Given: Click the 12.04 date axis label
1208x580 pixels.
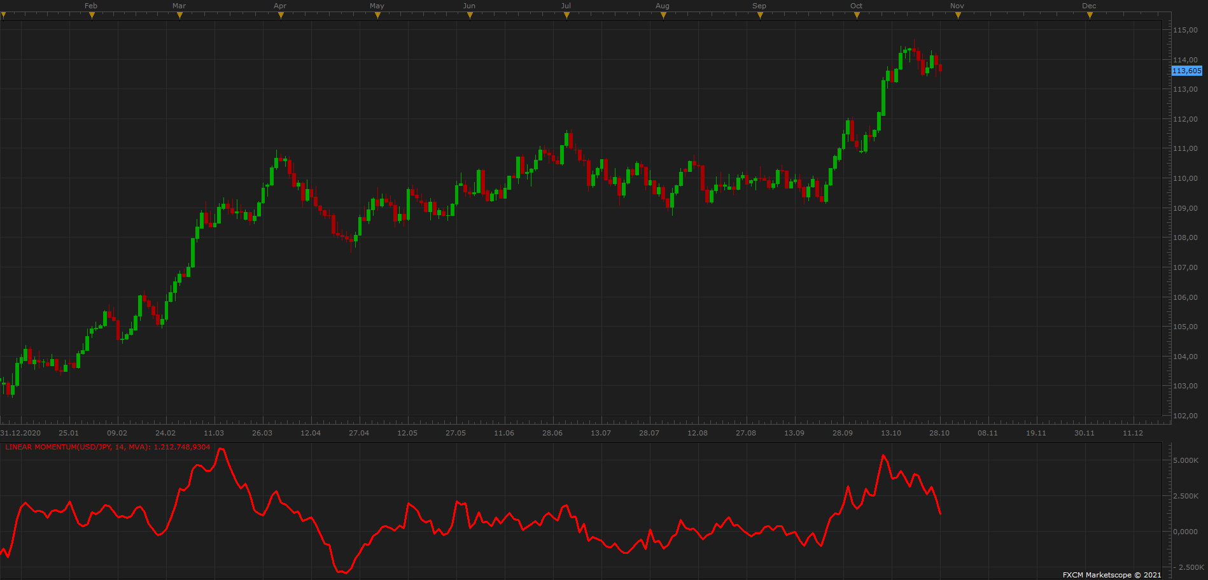Looking at the screenshot, I should [x=311, y=433].
